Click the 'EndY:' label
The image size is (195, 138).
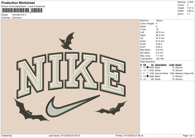point(143,47)
